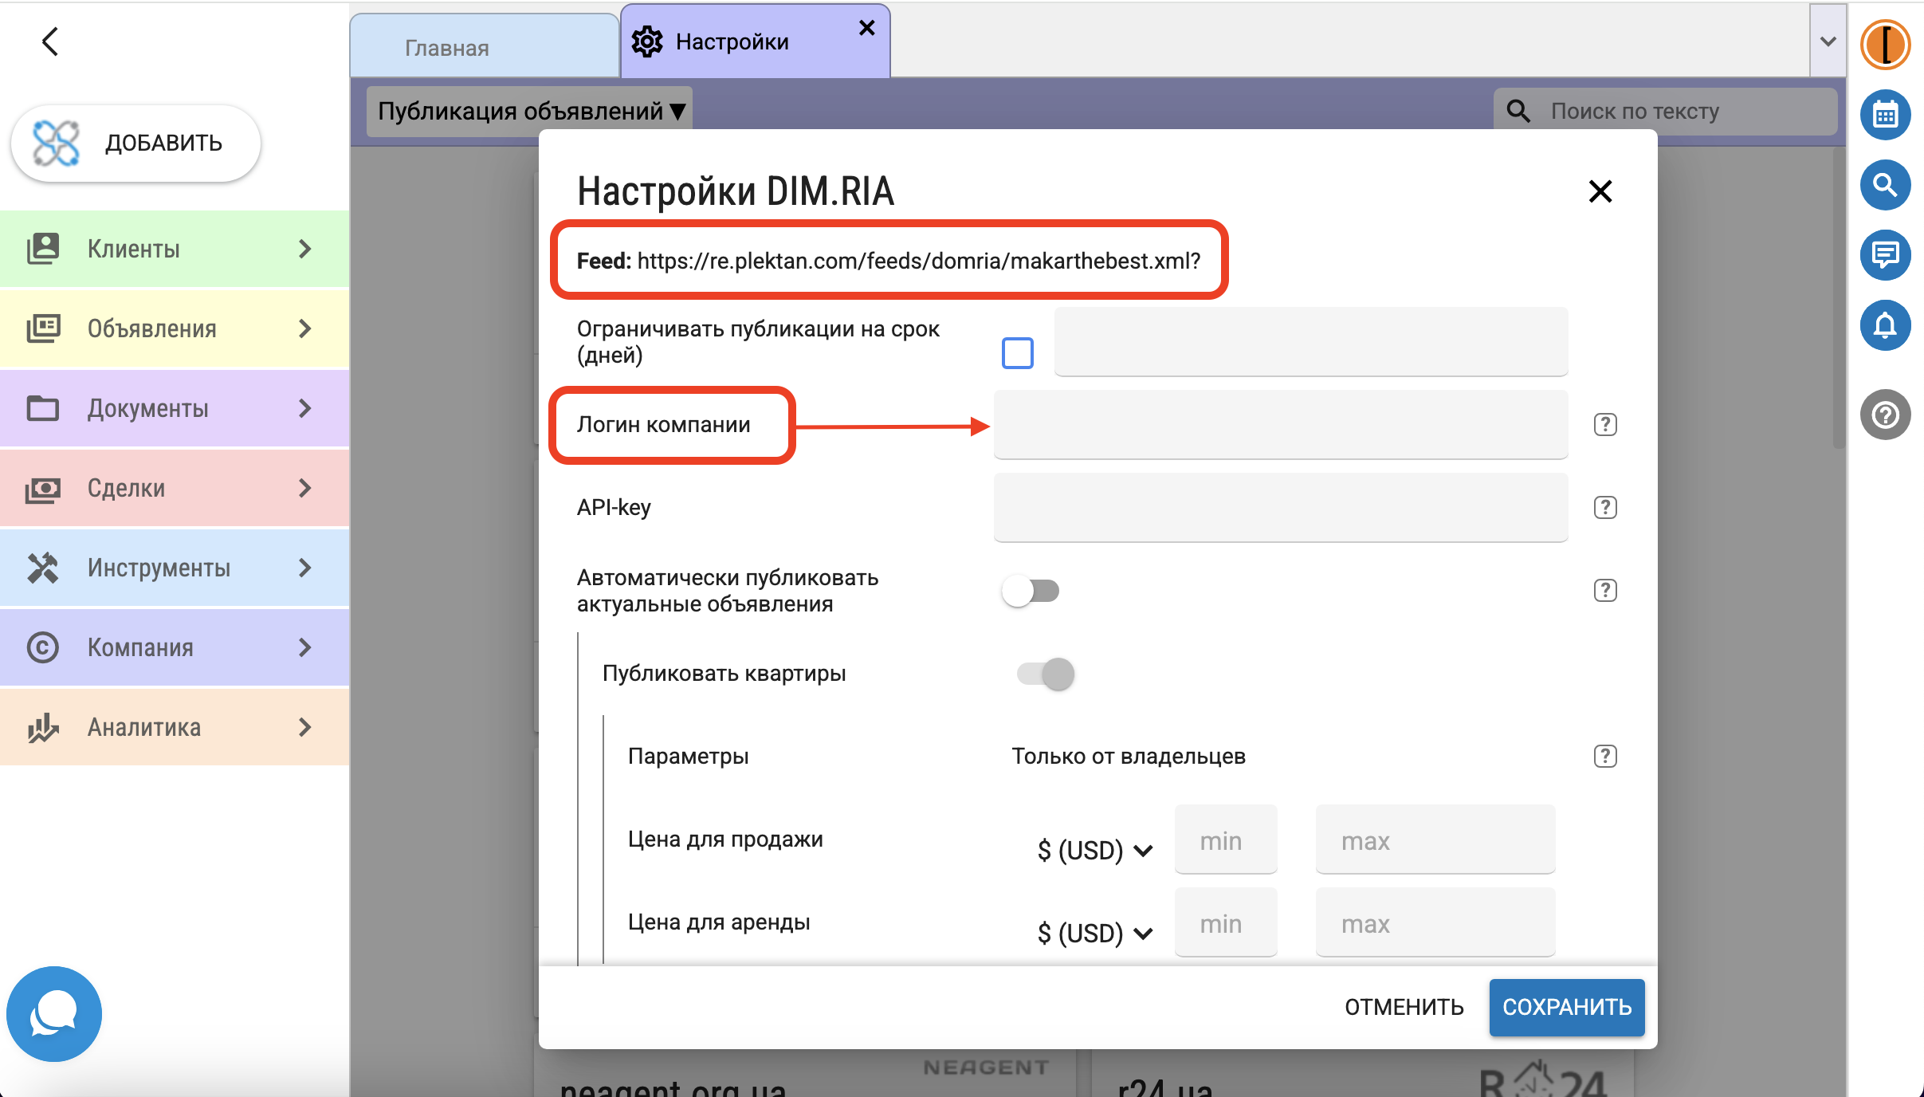Viewport: 1924px width, 1097px height.
Task: Click the Логин компании input field
Action: 1280,425
